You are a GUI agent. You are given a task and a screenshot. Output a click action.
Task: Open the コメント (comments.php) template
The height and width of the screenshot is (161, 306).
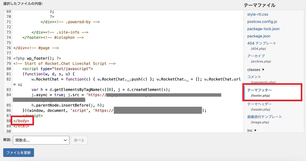(x=254, y=77)
